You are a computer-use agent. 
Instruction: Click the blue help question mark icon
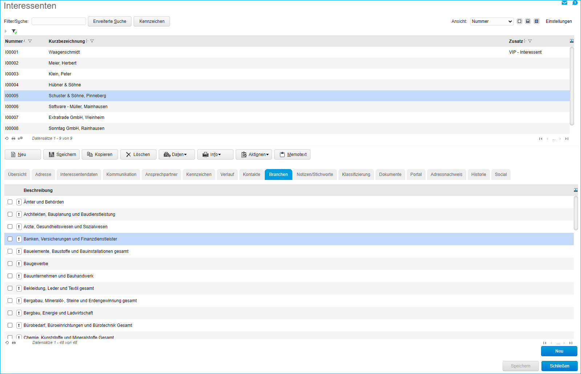[x=575, y=3]
